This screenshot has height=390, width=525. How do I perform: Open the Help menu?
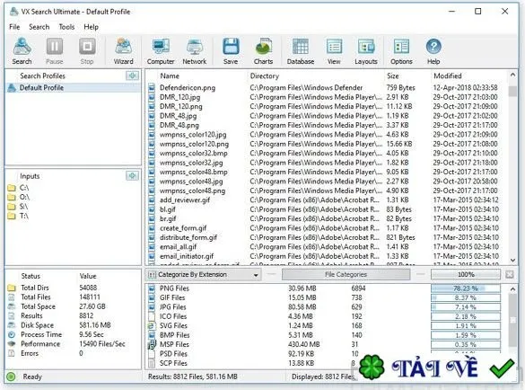click(x=91, y=27)
